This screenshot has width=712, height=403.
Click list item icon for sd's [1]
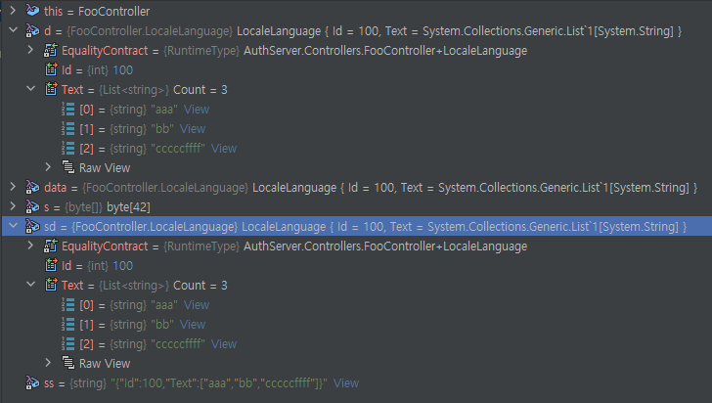[67, 325]
